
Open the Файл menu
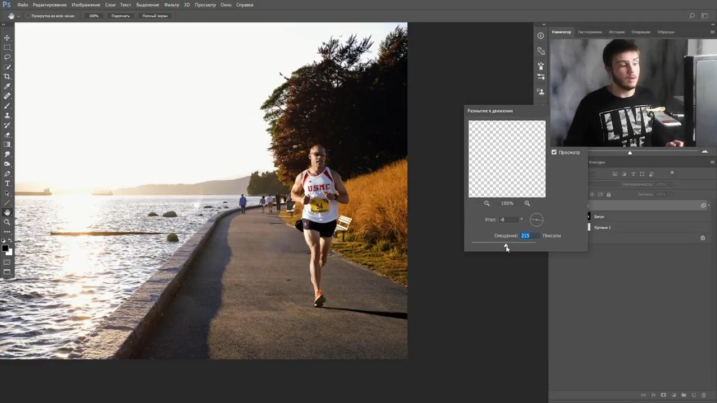tap(23, 4)
